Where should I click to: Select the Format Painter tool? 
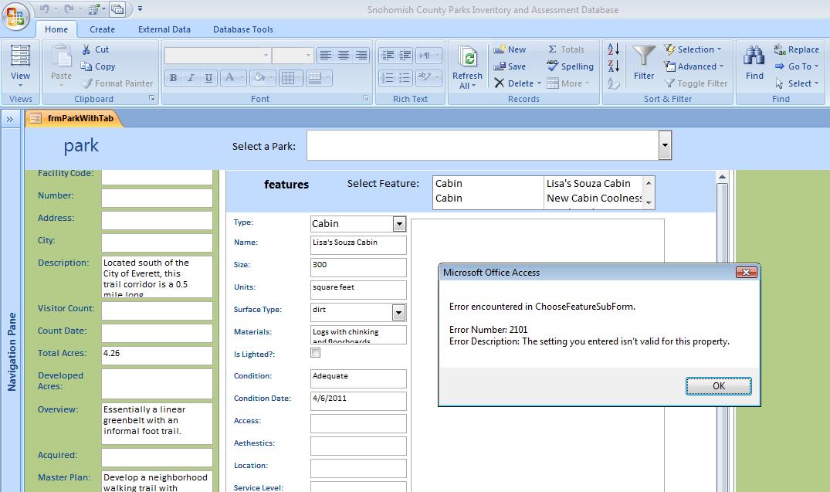coord(117,83)
